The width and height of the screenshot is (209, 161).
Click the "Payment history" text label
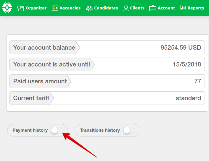click(30, 130)
